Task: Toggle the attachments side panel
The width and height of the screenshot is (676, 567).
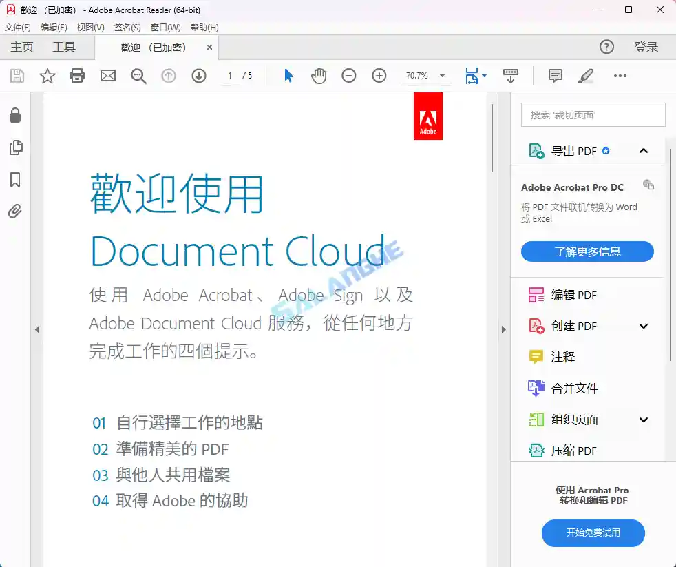Action: [x=15, y=212]
